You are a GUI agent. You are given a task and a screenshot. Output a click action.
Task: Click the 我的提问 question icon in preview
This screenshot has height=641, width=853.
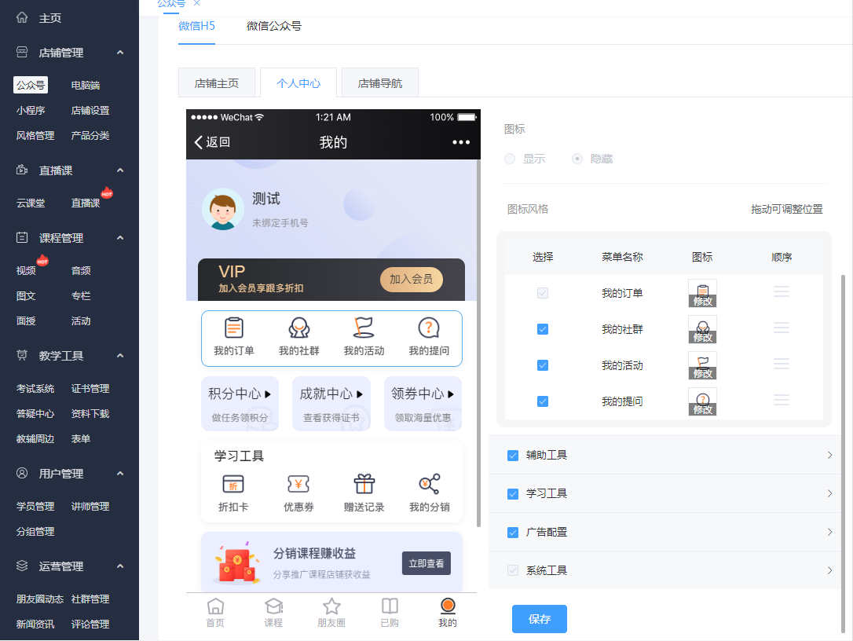tap(429, 328)
